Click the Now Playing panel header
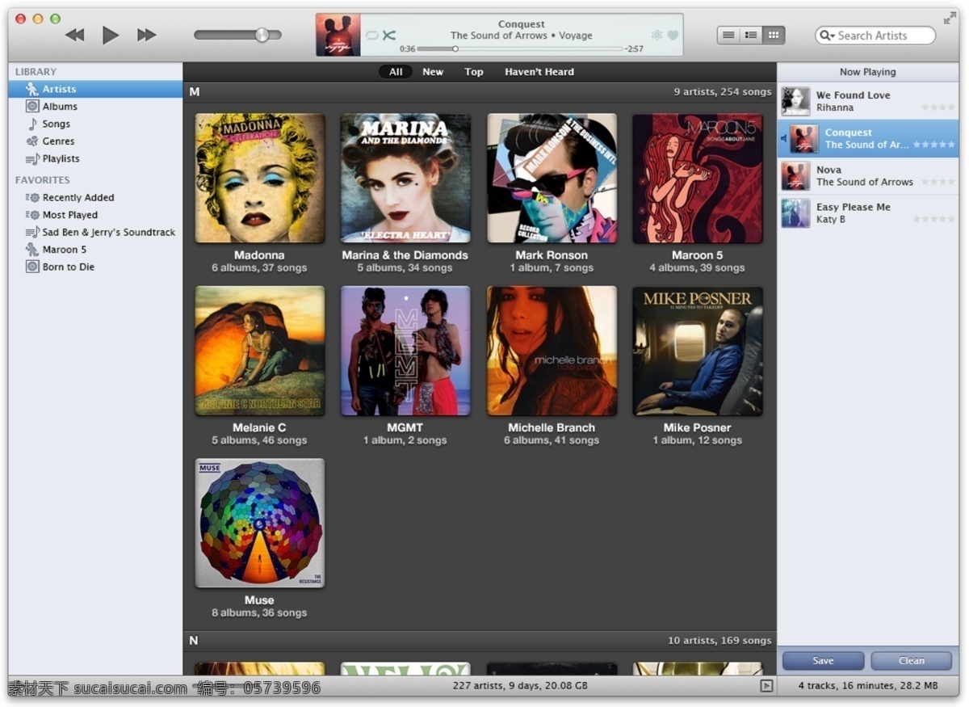969x707 pixels. click(x=868, y=72)
